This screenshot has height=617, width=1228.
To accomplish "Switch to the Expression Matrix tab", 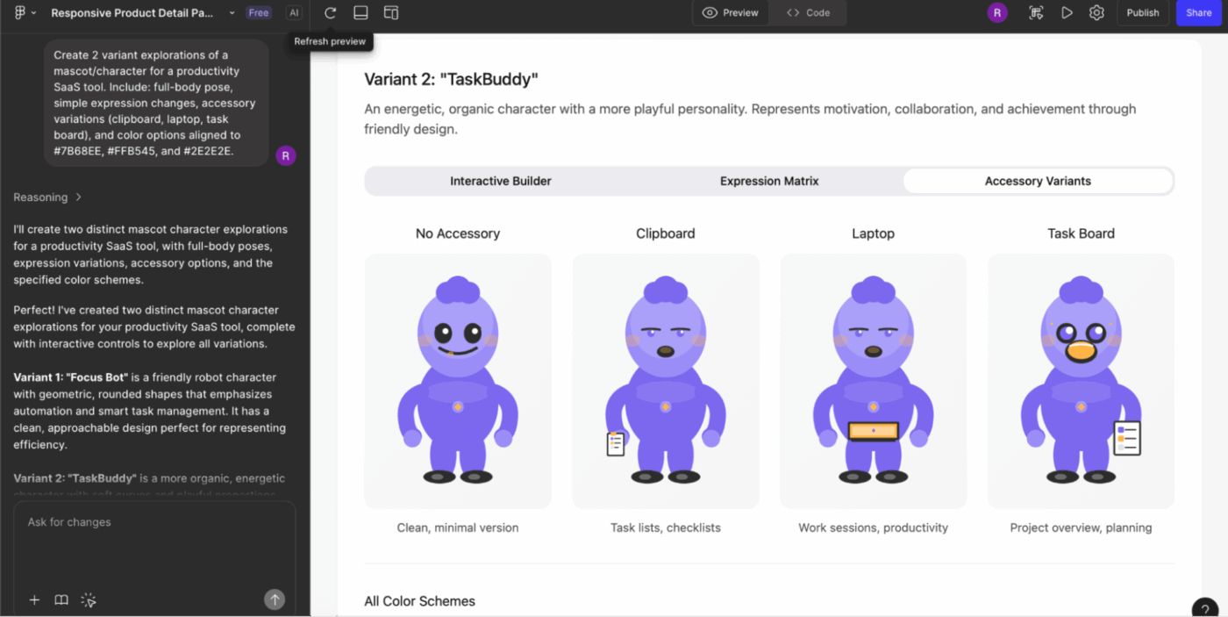I will pos(769,181).
